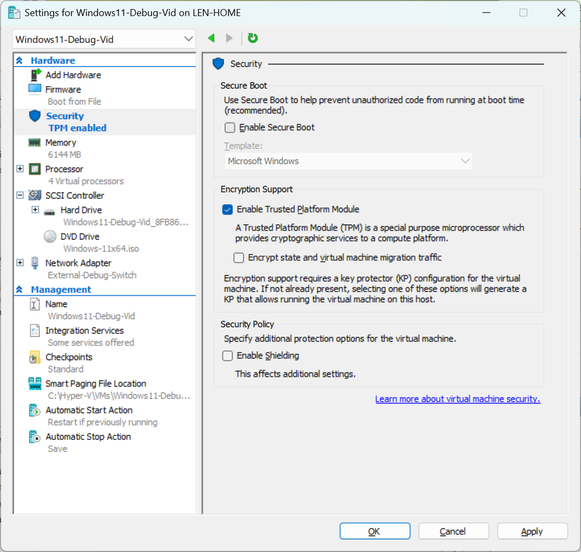The width and height of the screenshot is (581, 552).
Task: Select the Automatic Stop Action item
Action: (88, 437)
